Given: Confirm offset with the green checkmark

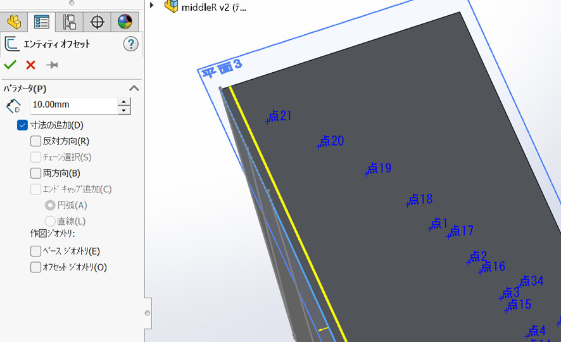Looking at the screenshot, I should (10, 65).
